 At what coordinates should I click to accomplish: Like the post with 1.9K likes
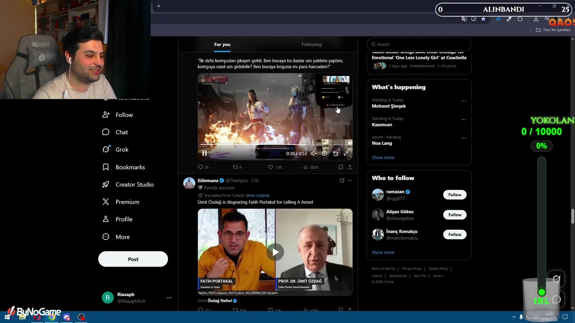[275, 167]
